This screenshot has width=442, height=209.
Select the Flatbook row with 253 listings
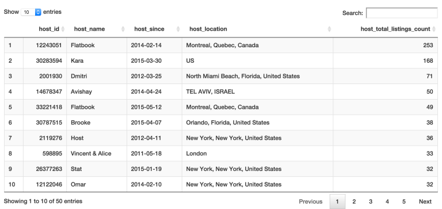pos(221,45)
